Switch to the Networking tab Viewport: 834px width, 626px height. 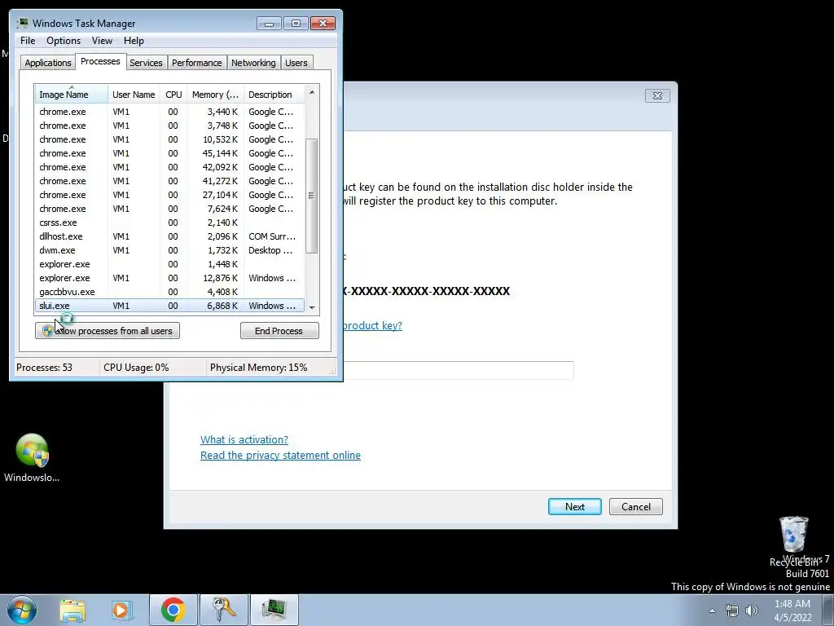click(x=253, y=63)
